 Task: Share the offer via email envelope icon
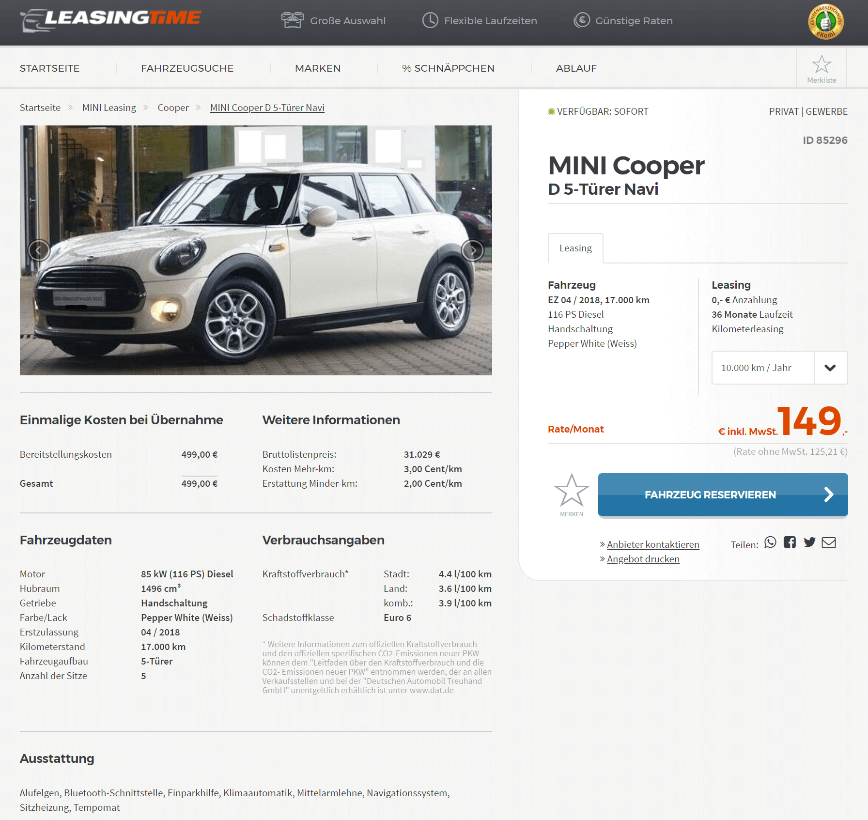tap(829, 542)
